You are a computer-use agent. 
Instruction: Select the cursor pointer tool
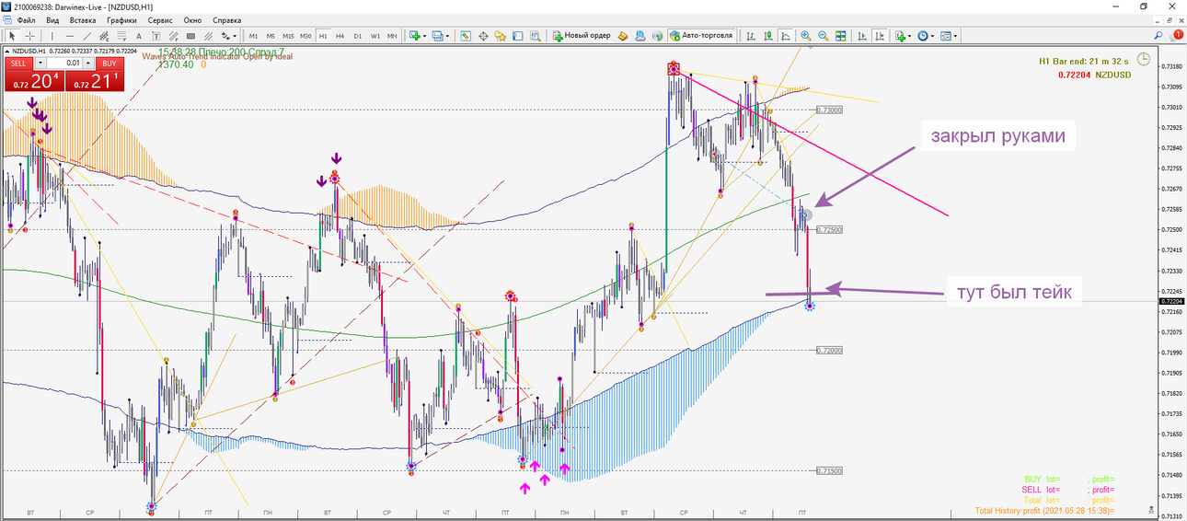click(x=12, y=36)
